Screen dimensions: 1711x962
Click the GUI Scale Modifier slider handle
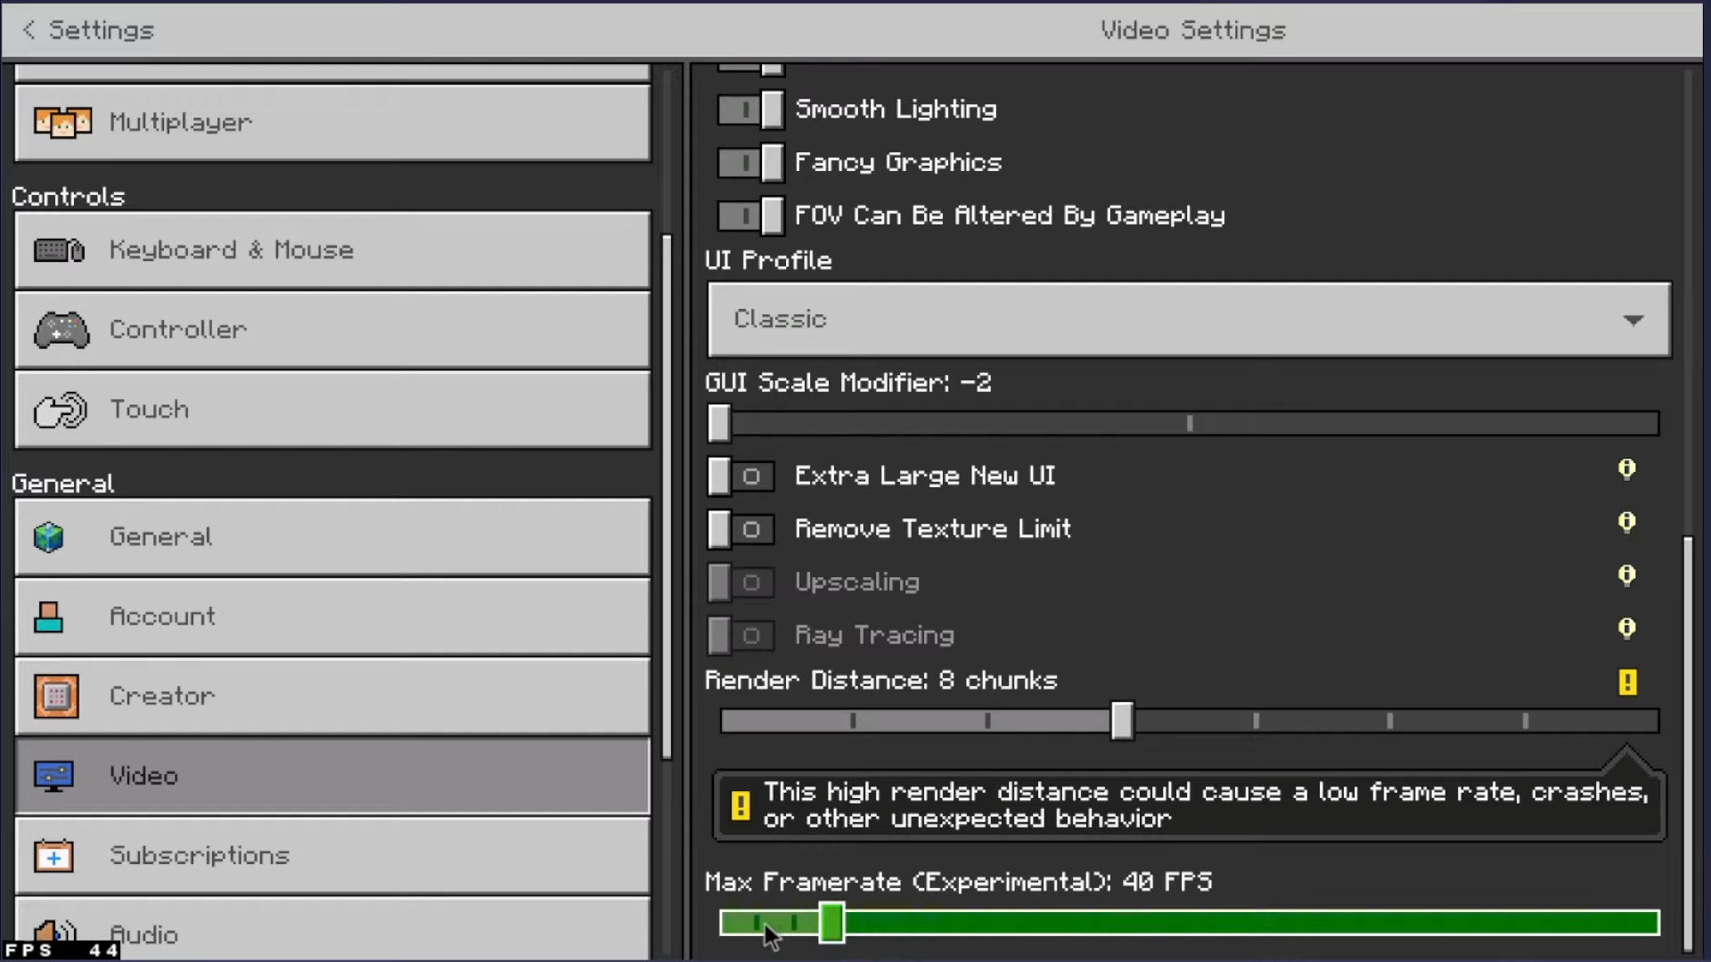point(719,423)
